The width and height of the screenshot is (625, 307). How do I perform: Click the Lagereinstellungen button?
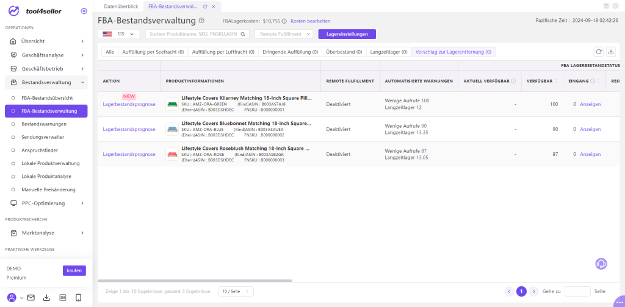click(x=347, y=34)
